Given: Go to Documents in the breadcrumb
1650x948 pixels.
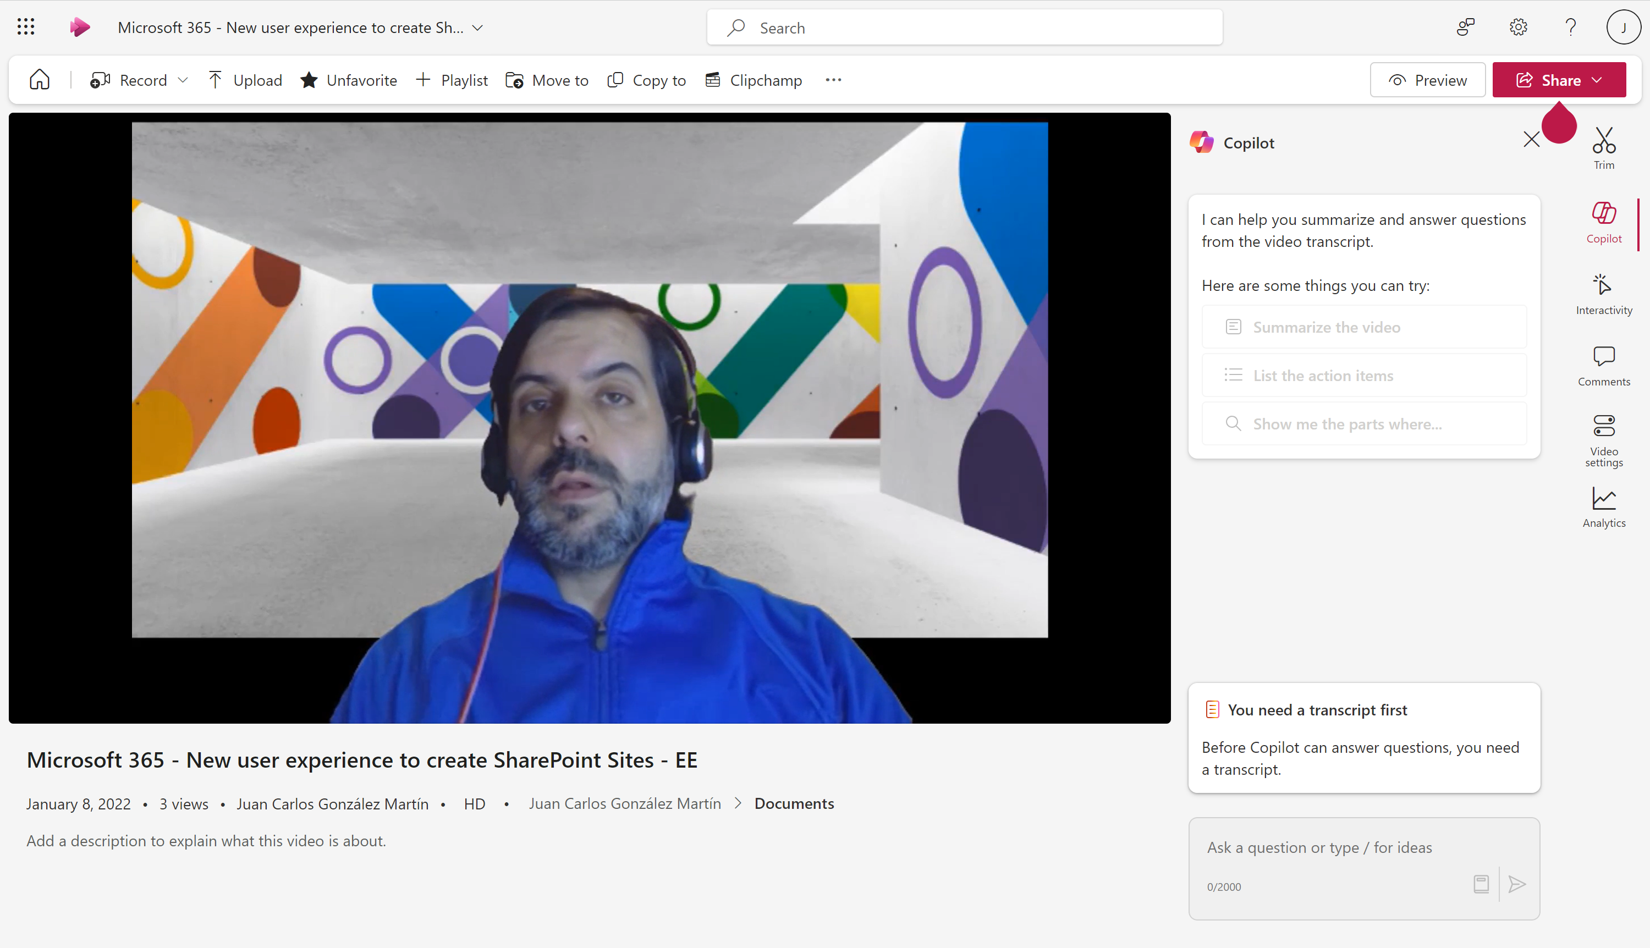Looking at the screenshot, I should pos(794,803).
